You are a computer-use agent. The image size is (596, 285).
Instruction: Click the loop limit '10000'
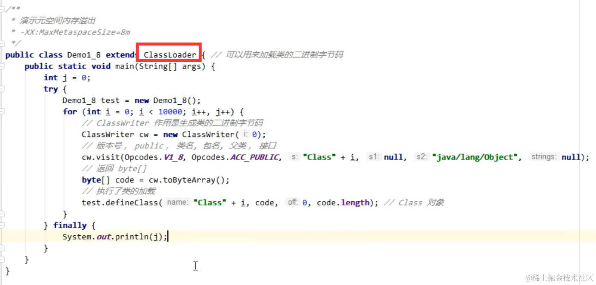[170, 112]
